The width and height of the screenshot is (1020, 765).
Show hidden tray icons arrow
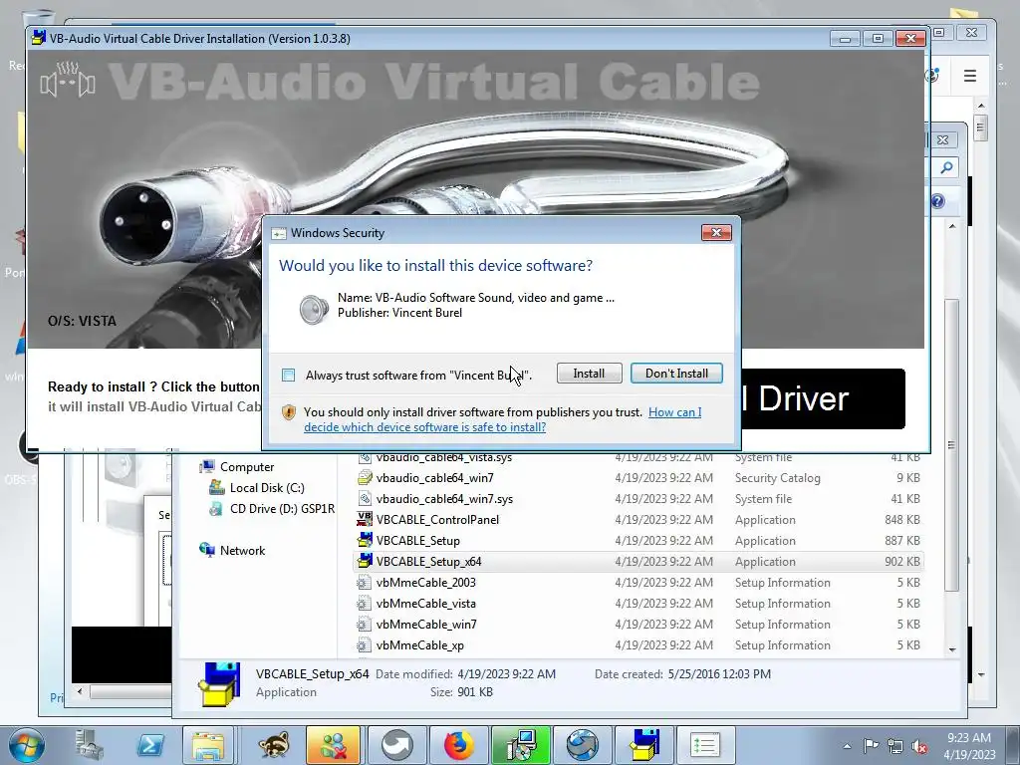pyautogui.click(x=847, y=747)
